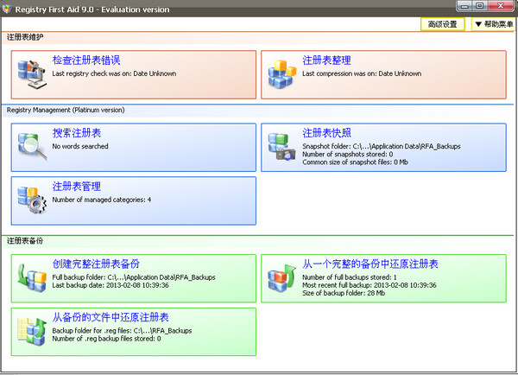Open the 注册表整理 title link

(x=326, y=60)
